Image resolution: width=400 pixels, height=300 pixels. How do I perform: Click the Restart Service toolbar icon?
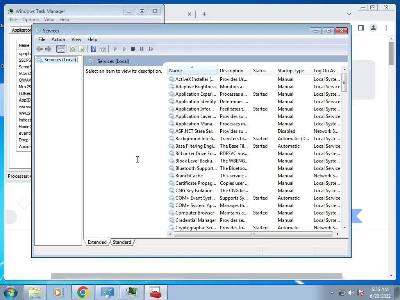pyautogui.click(x=151, y=49)
